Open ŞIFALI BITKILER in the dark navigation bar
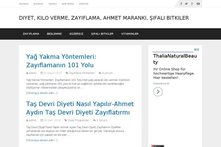This screenshot has width=221, height=147. [x=102, y=34]
